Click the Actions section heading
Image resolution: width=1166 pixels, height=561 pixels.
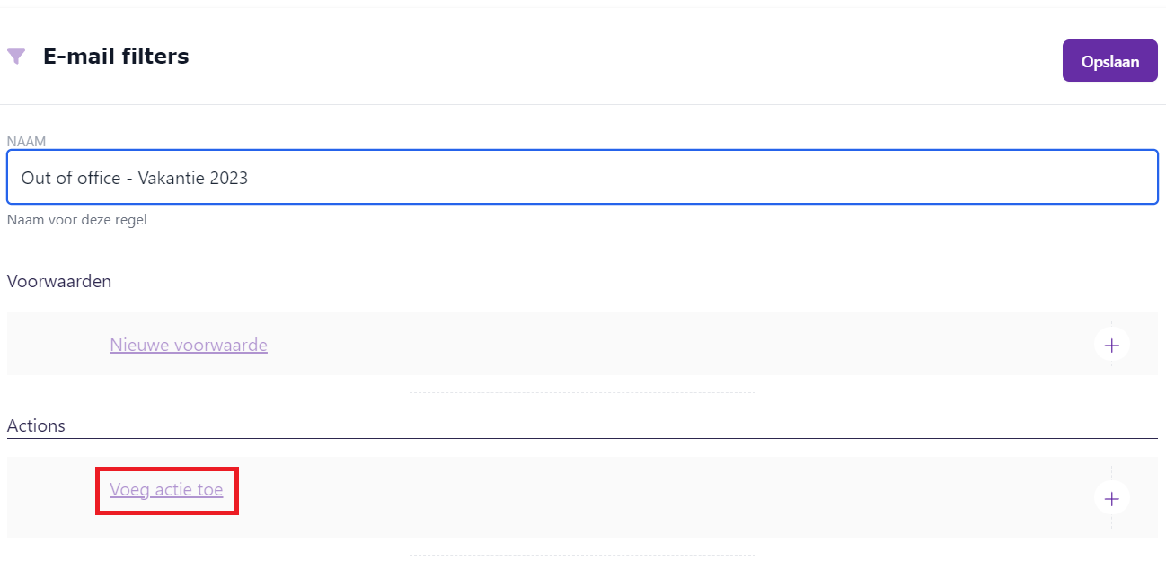pos(36,425)
